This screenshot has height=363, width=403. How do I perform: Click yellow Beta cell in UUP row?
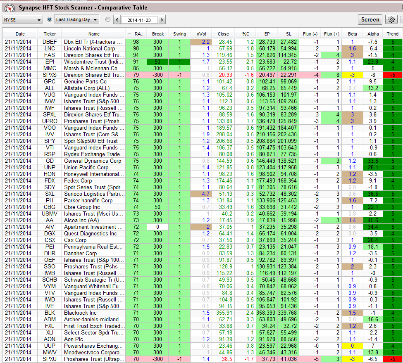[352, 346]
